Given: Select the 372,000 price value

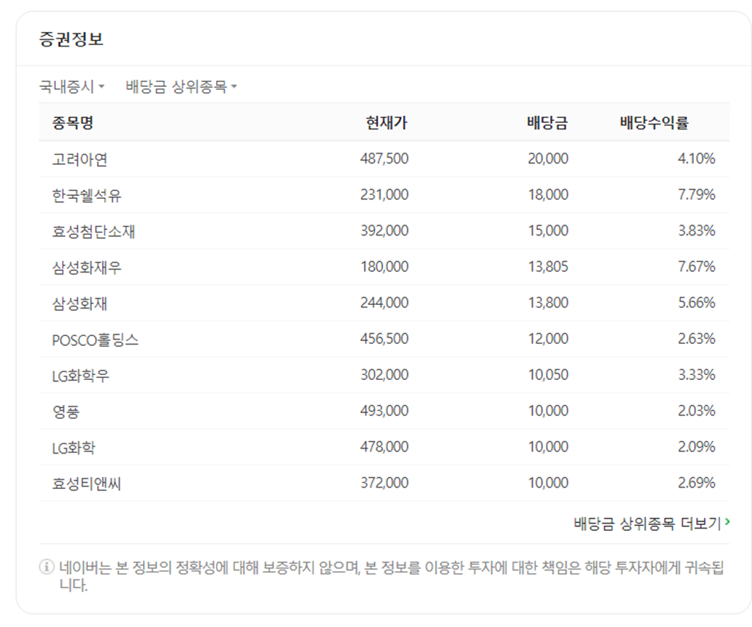Looking at the screenshot, I should 384,482.
